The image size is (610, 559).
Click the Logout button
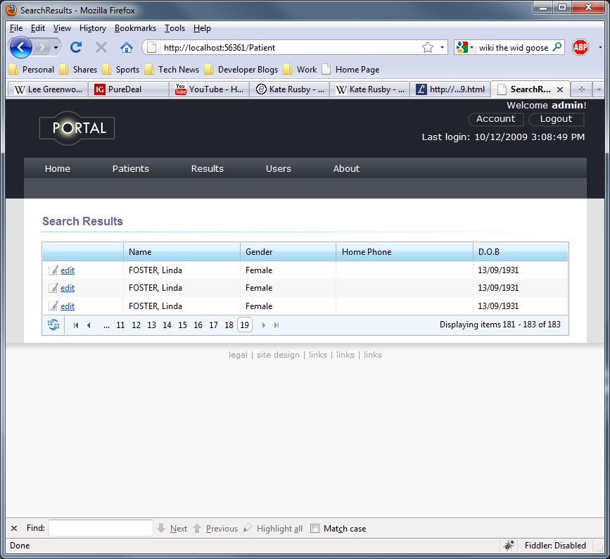556,119
